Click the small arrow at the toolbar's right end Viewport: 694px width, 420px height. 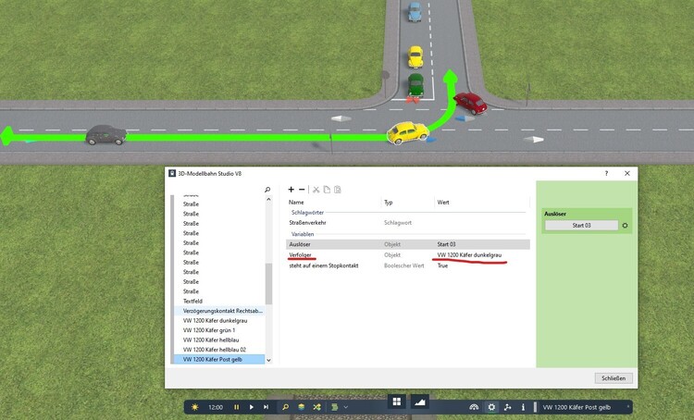coord(627,406)
